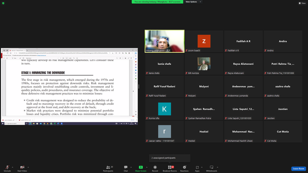The height and width of the screenshot is (173, 308).
Task: Select caesar rakha avatar tile
Action: click(x=165, y=131)
